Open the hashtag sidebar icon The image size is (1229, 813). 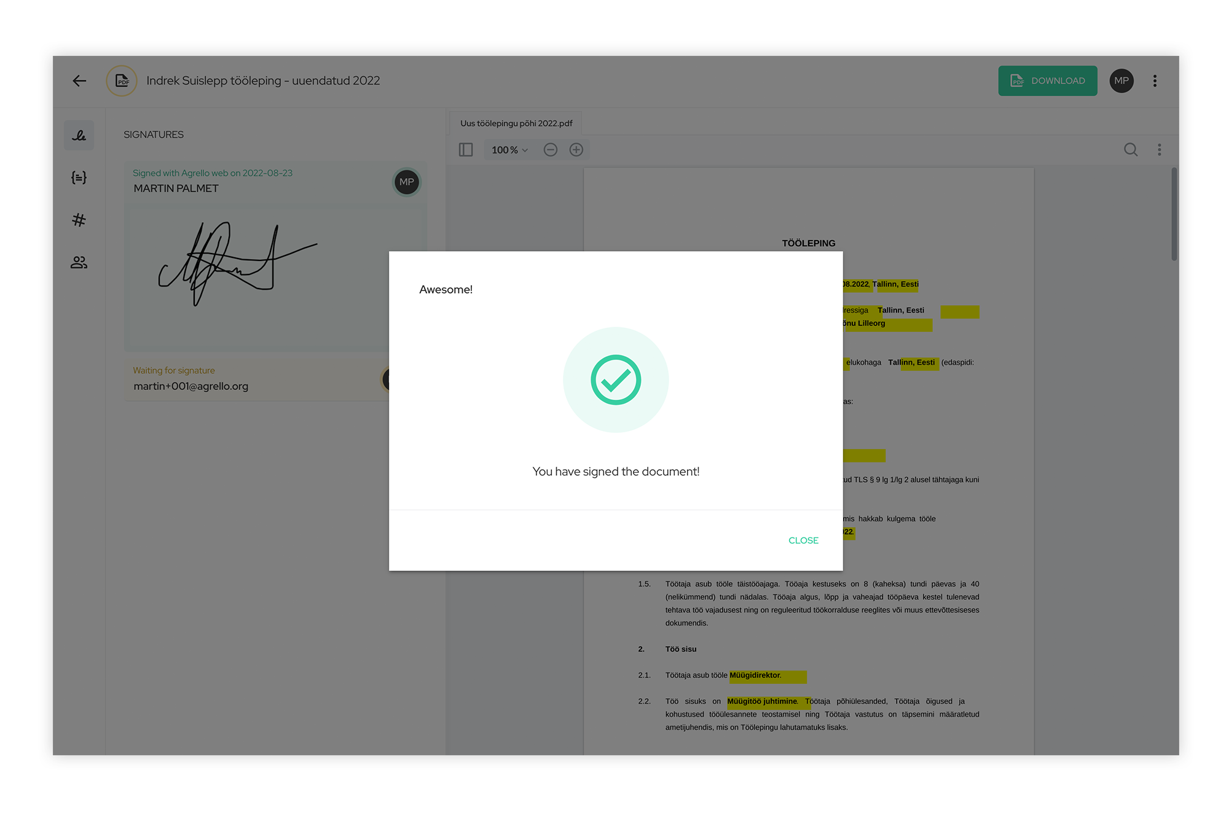79,220
